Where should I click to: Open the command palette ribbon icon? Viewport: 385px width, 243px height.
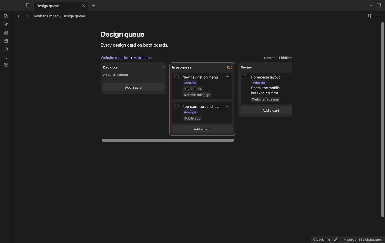[6, 57]
